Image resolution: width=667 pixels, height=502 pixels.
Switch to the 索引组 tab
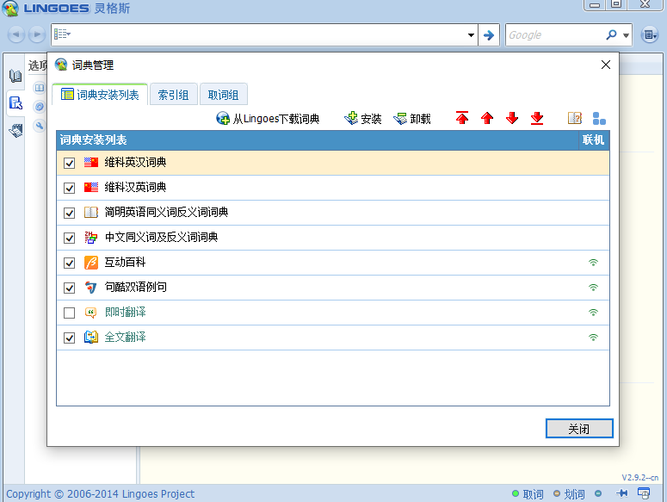(x=174, y=95)
